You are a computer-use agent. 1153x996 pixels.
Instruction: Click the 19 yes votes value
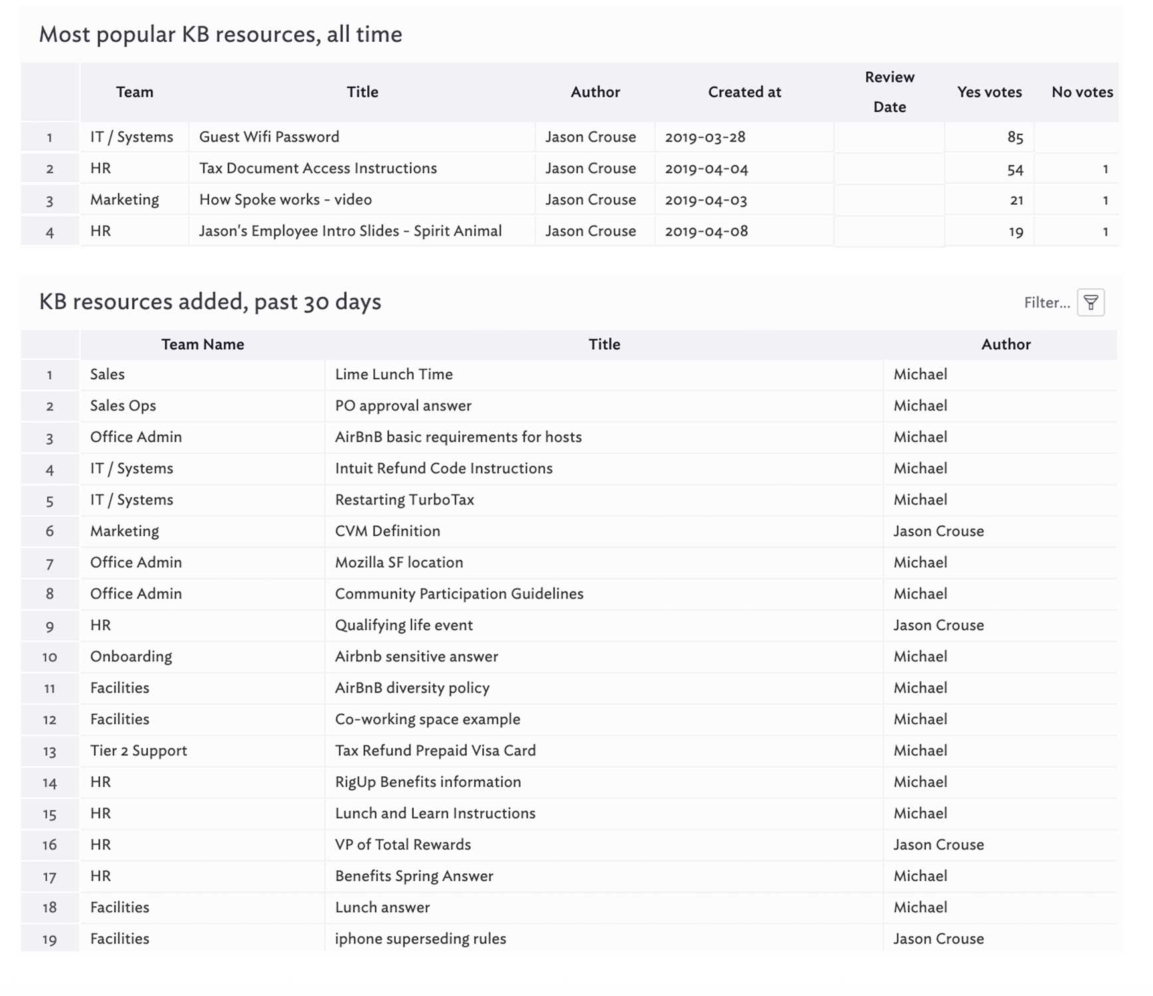coord(1016,232)
